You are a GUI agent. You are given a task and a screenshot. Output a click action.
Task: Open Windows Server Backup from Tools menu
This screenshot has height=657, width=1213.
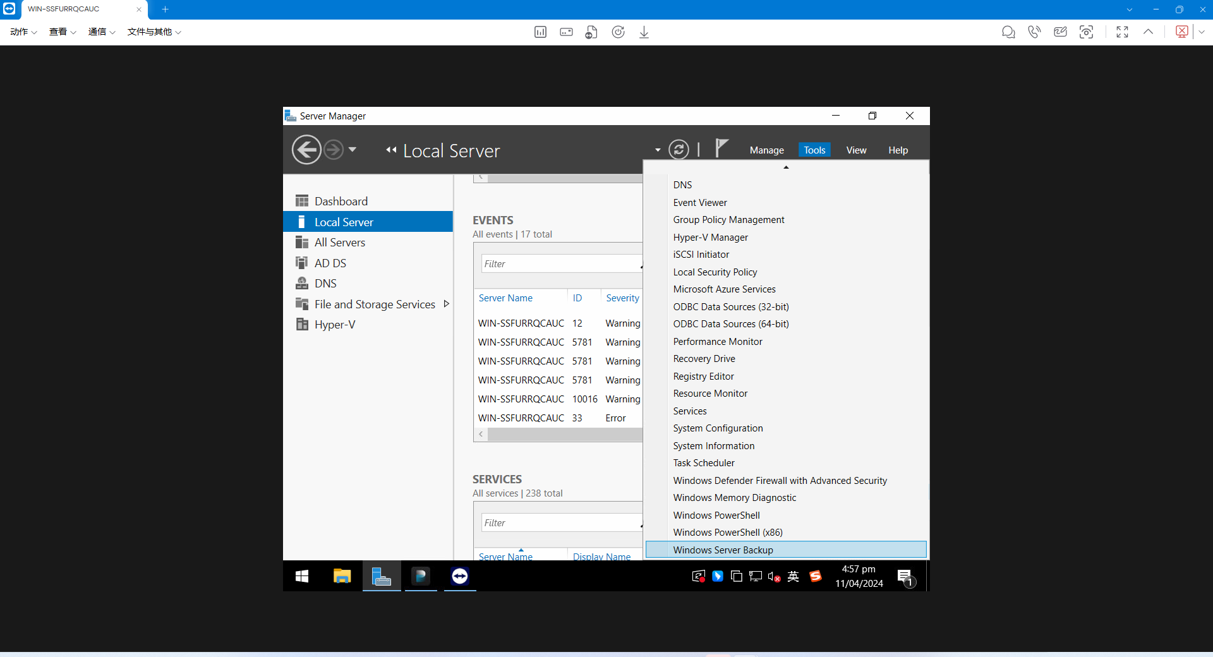click(722, 550)
